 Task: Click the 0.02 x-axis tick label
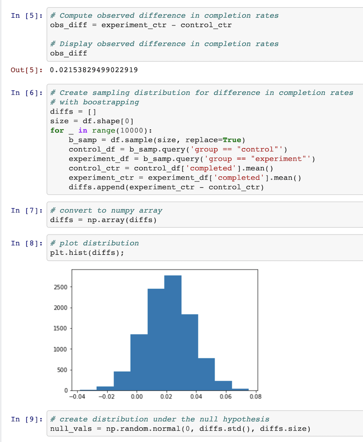(x=166, y=397)
